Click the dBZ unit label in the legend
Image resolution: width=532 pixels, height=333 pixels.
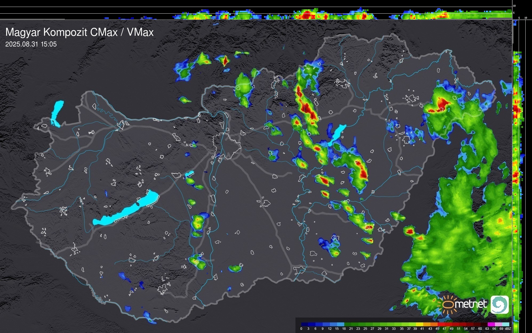(x=508, y=329)
